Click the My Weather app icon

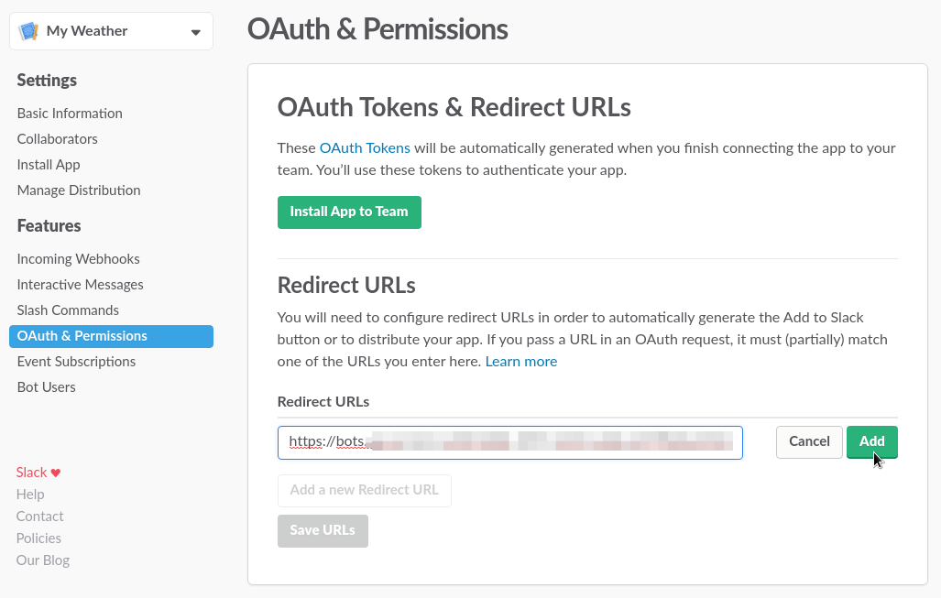click(x=29, y=31)
